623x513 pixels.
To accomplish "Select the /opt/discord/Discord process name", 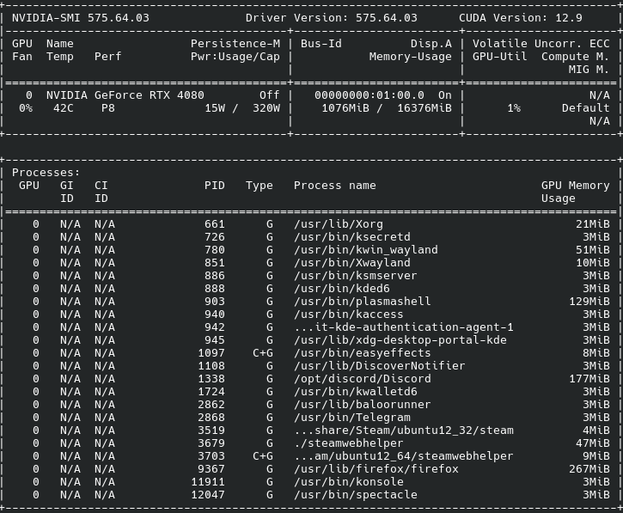I will point(363,379).
